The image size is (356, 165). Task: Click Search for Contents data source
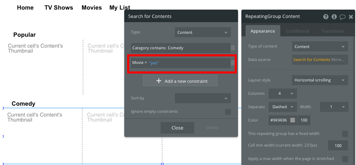click(x=312, y=60)
